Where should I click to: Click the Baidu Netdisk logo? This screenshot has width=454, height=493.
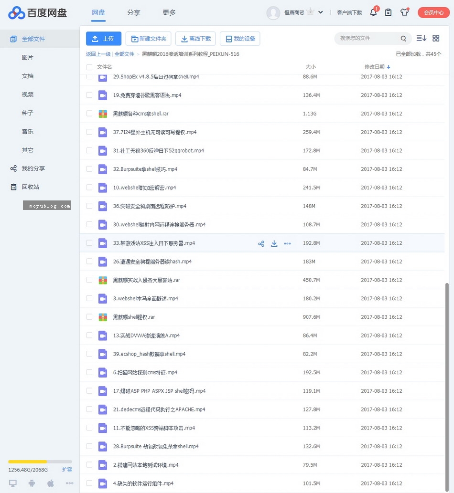click(37, 12)
